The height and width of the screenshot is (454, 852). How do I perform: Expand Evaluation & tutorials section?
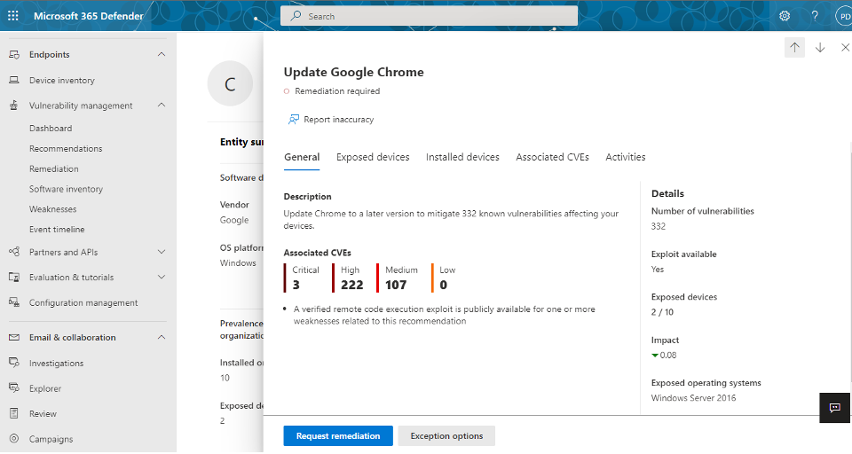click(x=162, y=277)
